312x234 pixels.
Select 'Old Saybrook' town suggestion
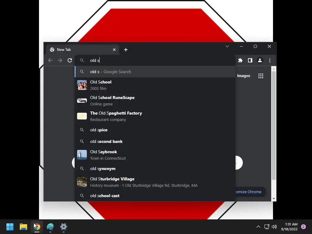pos(155,155)
